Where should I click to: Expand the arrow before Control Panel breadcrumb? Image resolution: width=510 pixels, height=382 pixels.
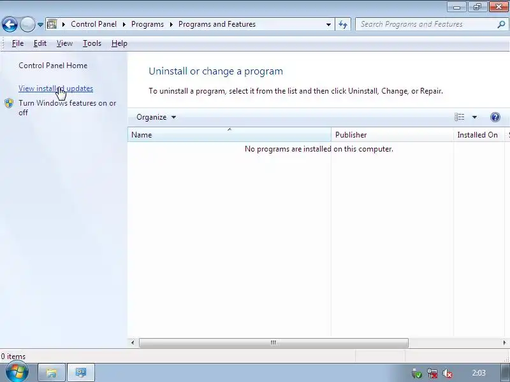pyautogui.click(x=64, y=24)
